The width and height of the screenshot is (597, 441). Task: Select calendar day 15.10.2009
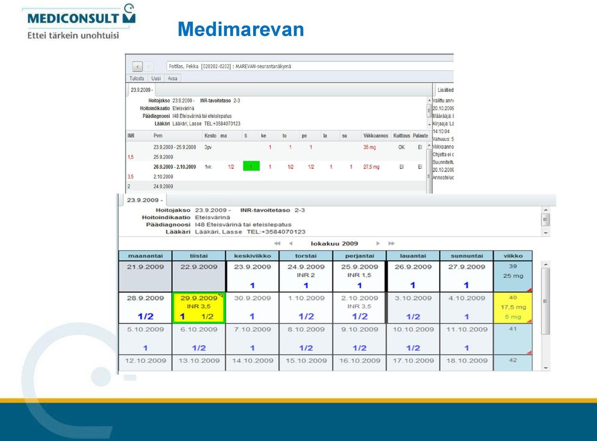tap(306, 363)
